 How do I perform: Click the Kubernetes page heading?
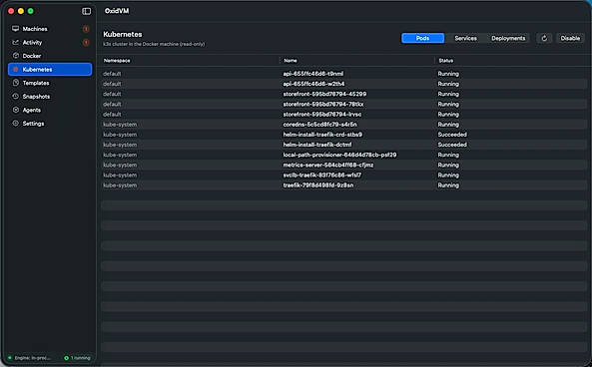click(x=123, y=34)
